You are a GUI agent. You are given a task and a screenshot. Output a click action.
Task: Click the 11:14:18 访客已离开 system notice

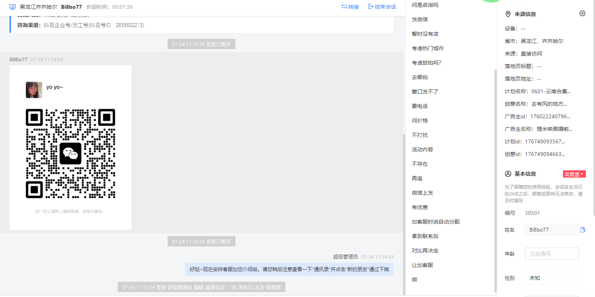click(202, 44)
